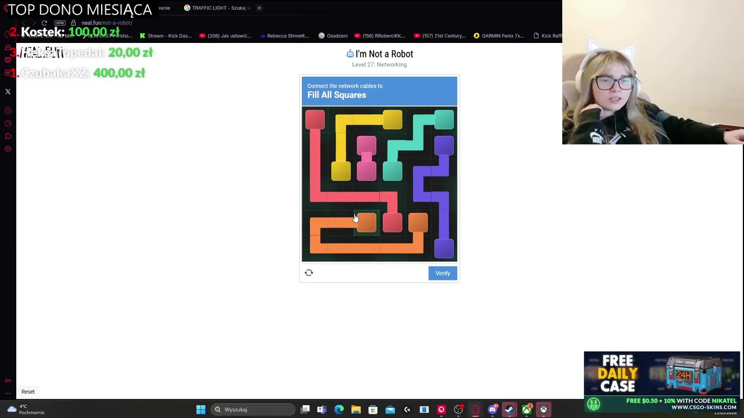Click the Level 27: Networking label
Viewport: 744px width, 418px height.
point(380,64)
